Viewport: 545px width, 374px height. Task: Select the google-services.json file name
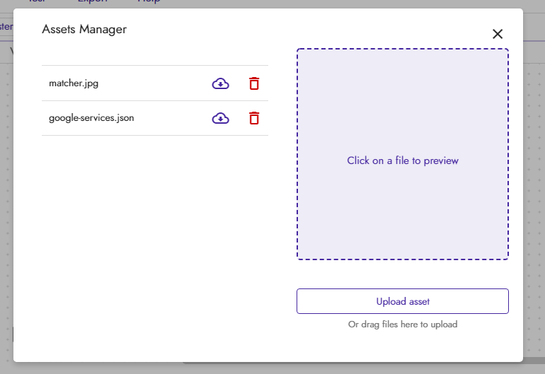pos(91,118)
